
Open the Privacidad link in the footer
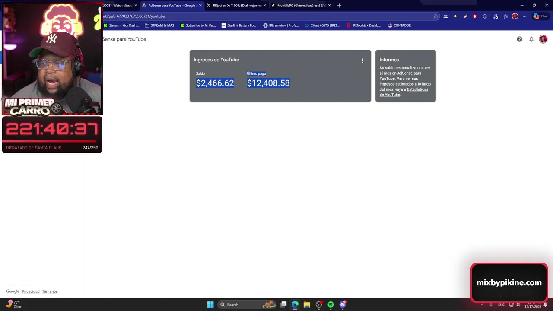pos(31,292)
